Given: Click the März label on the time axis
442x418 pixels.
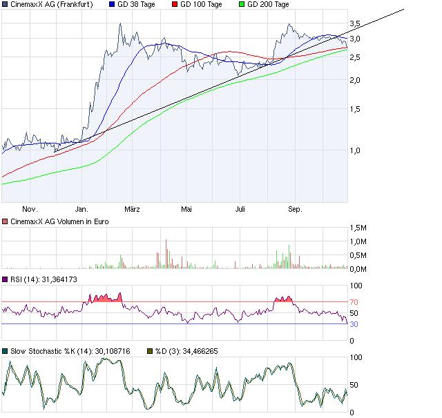Looking at the screenshot, I should tap(133, 208).
